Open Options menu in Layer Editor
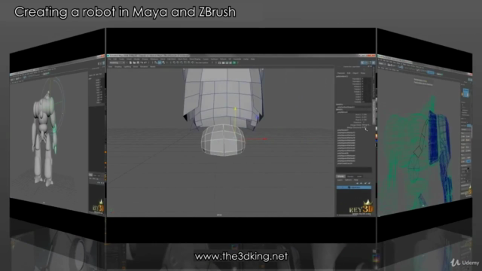The width and height of the screenshot is (482, 271). 348,180
